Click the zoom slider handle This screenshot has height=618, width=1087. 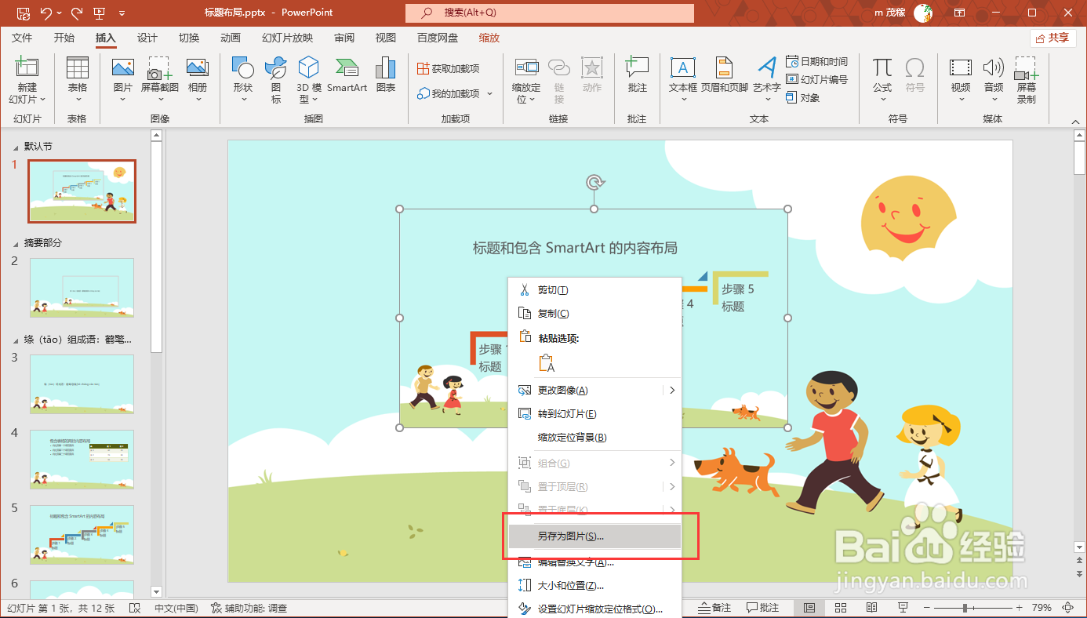click(x=965, y=608)
